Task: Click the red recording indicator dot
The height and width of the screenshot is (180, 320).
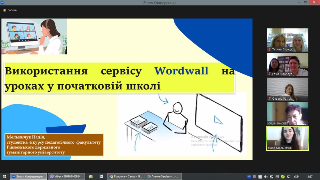Action: click(x=4, y=10)
